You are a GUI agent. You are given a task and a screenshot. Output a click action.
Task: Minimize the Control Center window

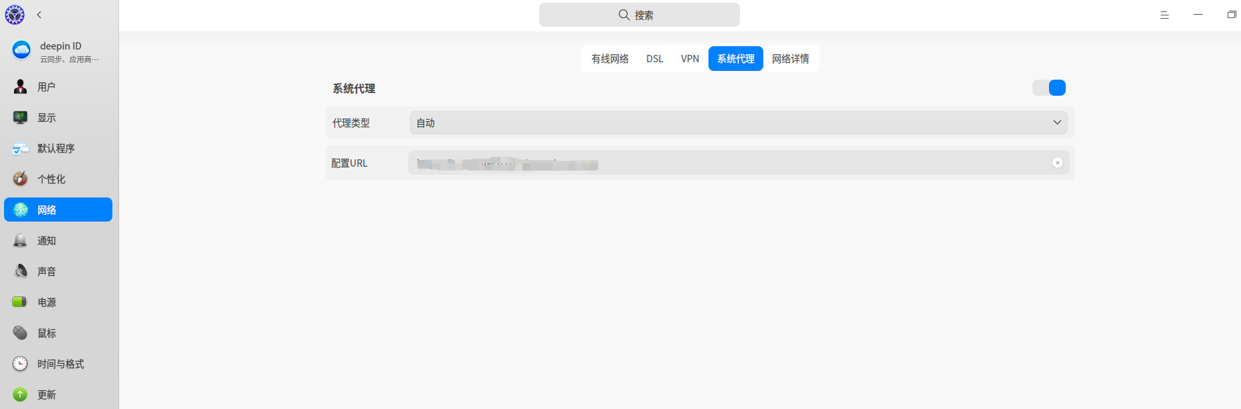(1198, 15)
